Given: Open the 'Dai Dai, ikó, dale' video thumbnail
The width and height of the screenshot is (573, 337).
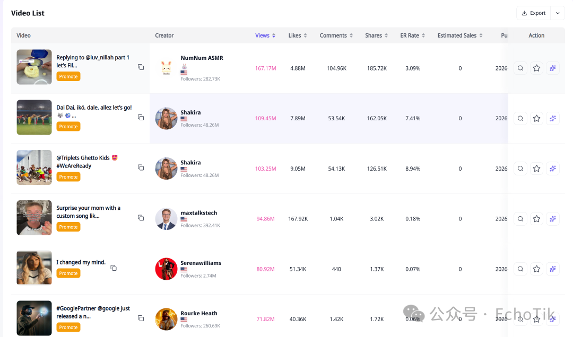Looking at the screenshot, I should click(x=34, y=117).
